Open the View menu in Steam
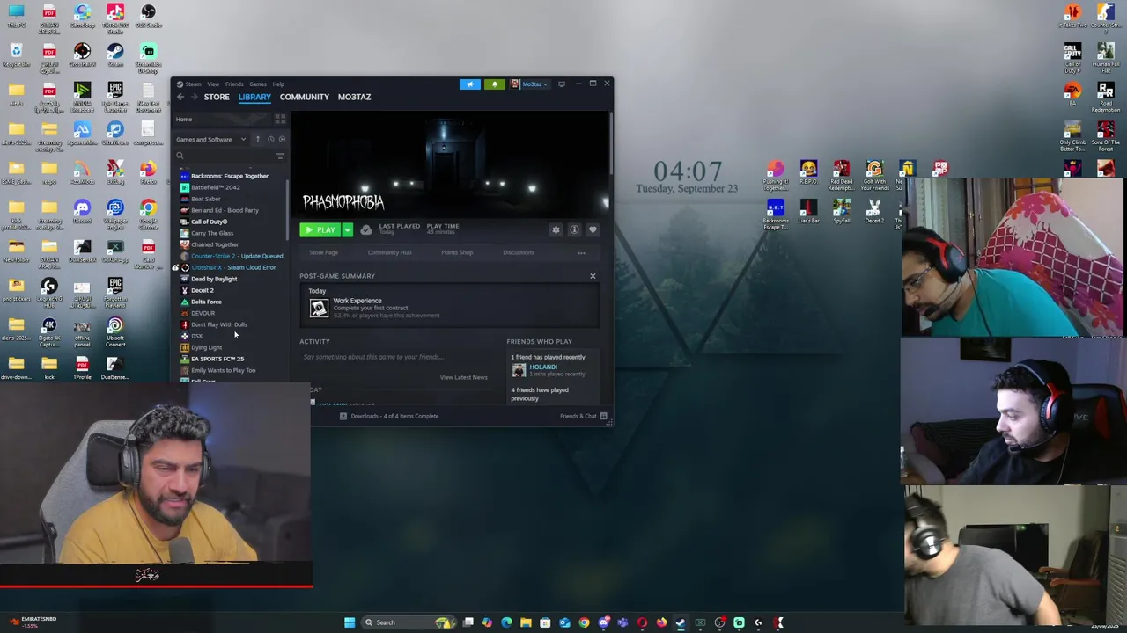Screen dimensions: 1127x633 (213, 84)
